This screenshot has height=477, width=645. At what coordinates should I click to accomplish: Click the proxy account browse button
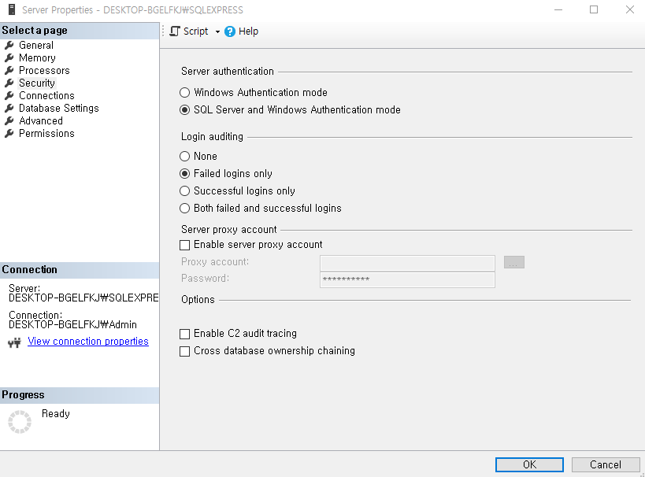coord(513,262)
